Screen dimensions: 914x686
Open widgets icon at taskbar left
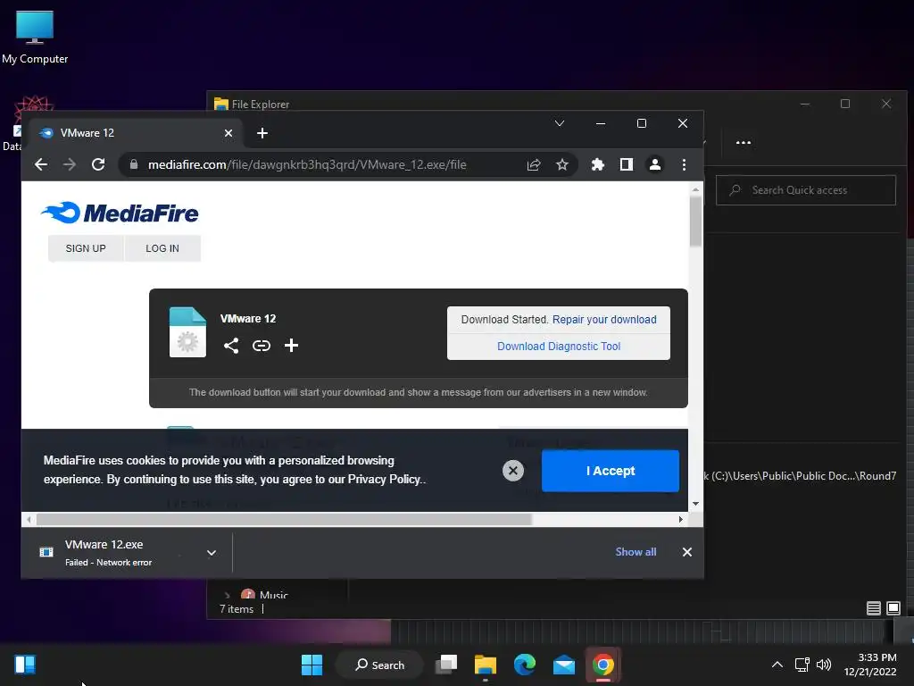tap(25, 665)
